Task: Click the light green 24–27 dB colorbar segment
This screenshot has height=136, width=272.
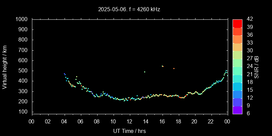Action: pyautogui.click(x=237, y=63)
